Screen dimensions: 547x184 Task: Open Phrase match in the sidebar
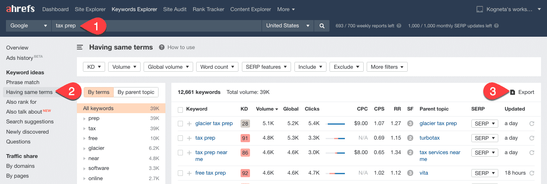(x=23, y=82)
